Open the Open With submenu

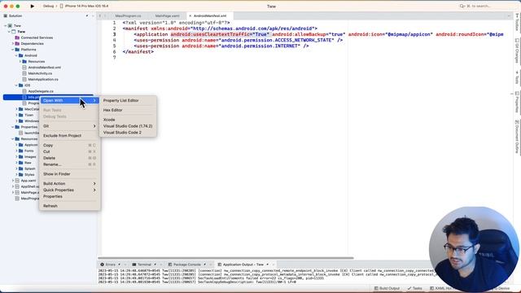click(69, 100)
